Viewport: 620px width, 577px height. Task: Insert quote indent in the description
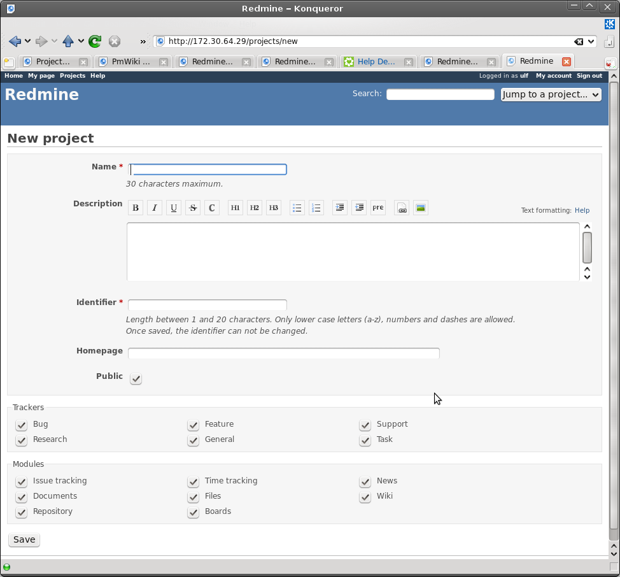click(x=340, y=208)
